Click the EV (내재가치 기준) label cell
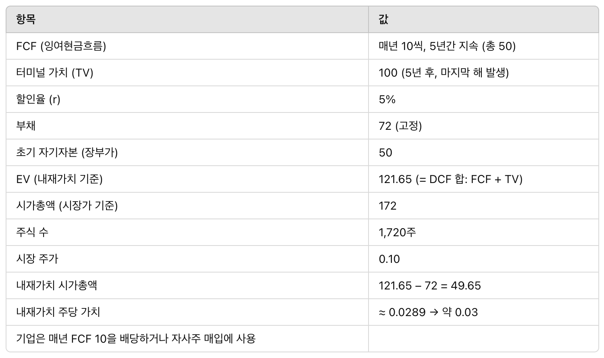The height and width of the screenshot is (358, 604). point(59,179)
